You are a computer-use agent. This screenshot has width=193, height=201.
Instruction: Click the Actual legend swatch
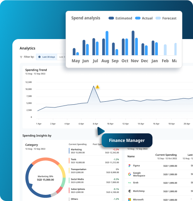[x=138, y=18]
